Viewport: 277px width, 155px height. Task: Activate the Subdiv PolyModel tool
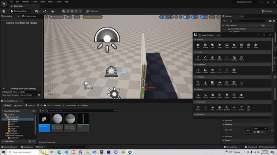[234, 71]
